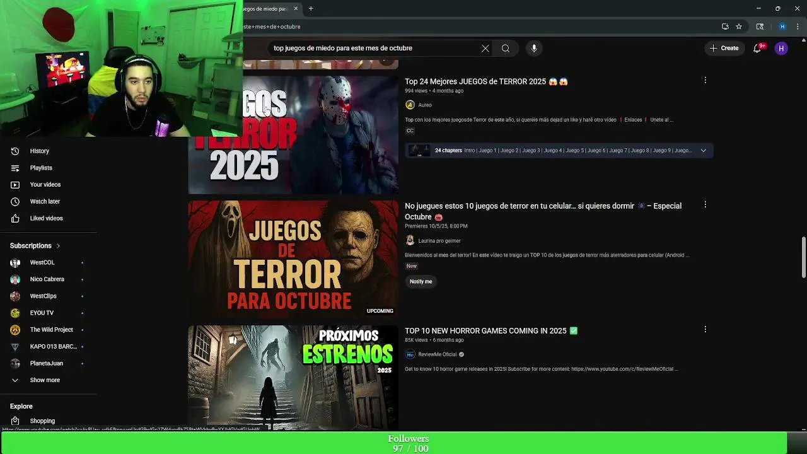Click the chapters preview thumbnail
This screenshot has height=454, width=807.
[x=419, y=151]
